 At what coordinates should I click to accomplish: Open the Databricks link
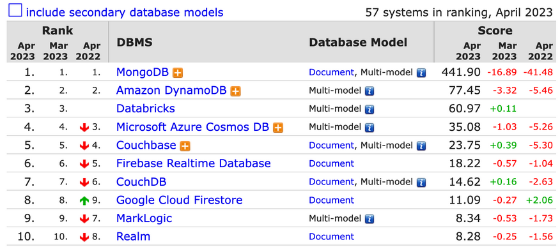point(146,109)
